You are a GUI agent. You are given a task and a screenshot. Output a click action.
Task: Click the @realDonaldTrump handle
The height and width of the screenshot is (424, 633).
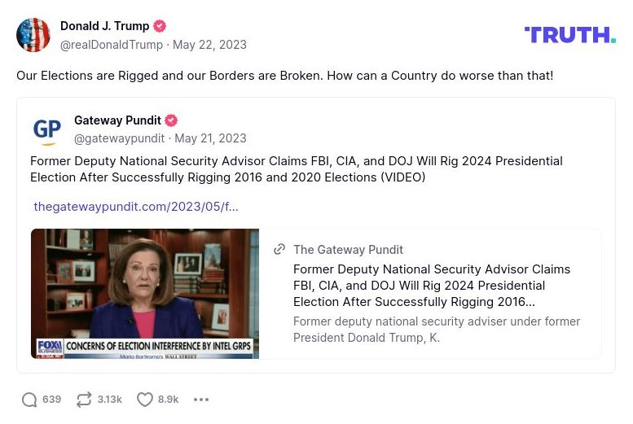(112, 45)
